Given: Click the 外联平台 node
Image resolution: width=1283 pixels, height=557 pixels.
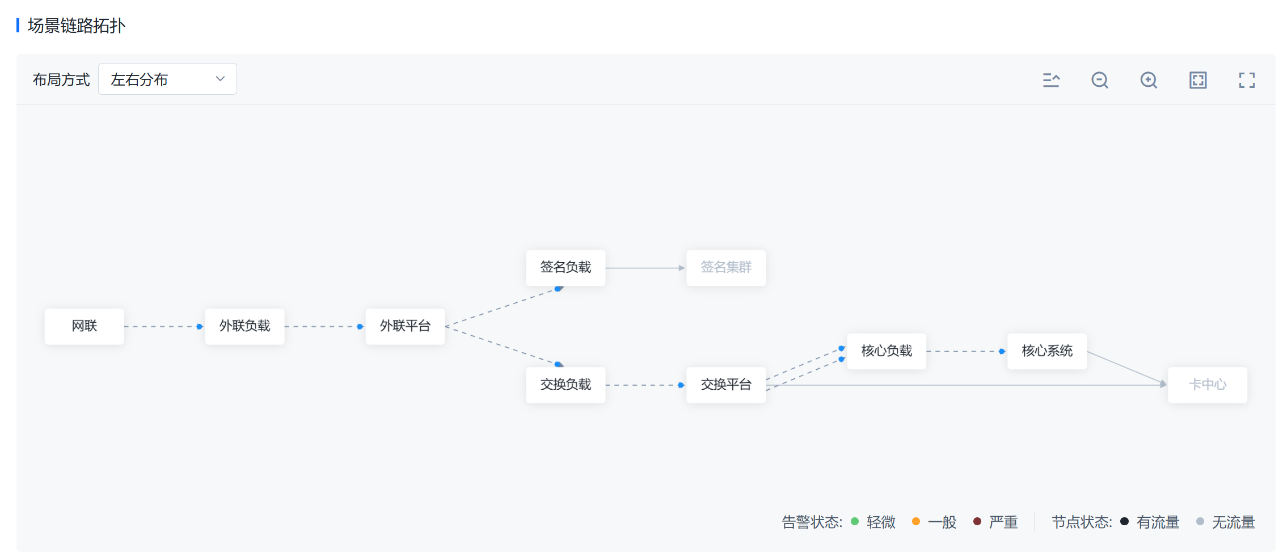Looking at the screenshot, I should pos(405,326).
